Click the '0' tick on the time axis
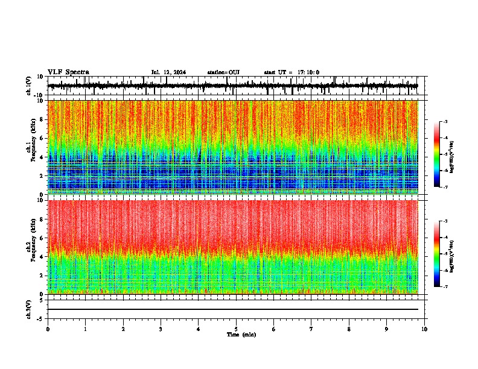This screenshot has height=369, width=478. [48, 329]
